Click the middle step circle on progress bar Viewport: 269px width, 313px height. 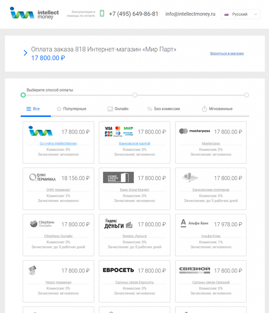pyautogui.click(x=135, y=95)
